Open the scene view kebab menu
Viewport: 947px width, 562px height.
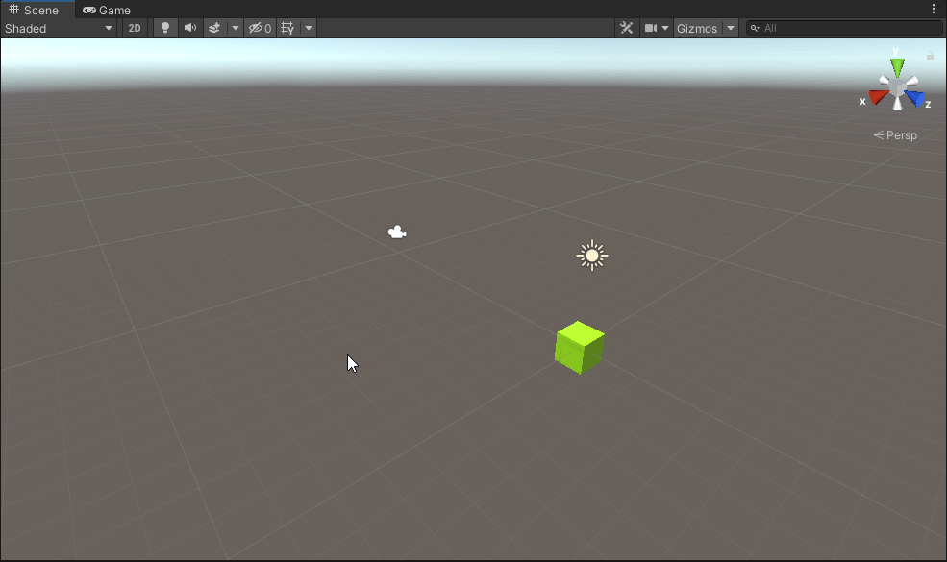click(934, 9)
